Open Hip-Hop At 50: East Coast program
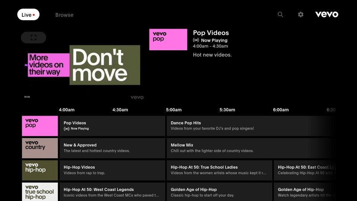357x201 pixels. coord(305,170)
